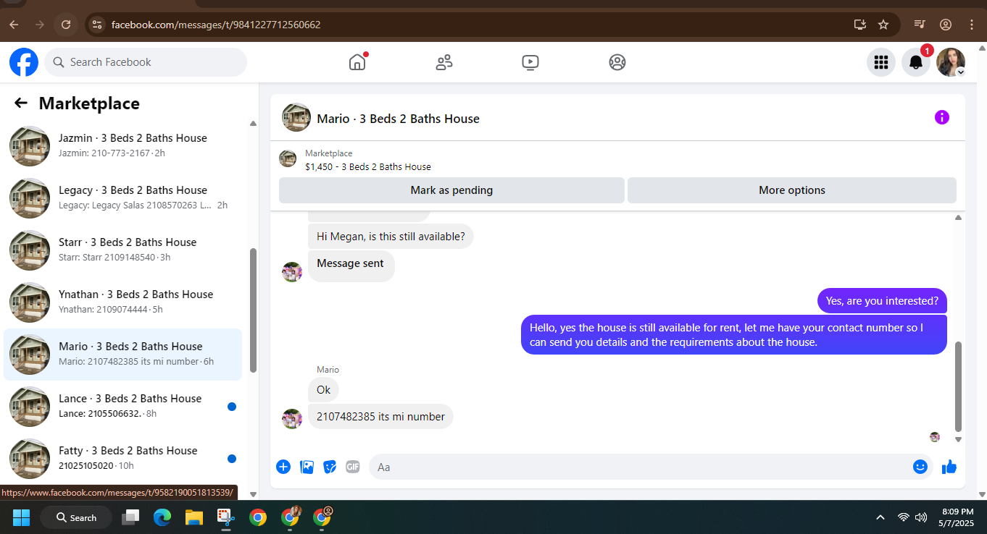Image resolution: width=987 pixels, height=534 pixels.
Task: Click the 'Ok' message bubble
Action: tap(323, 390)
